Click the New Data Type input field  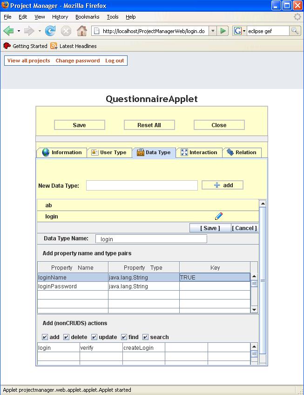(142, 185)
